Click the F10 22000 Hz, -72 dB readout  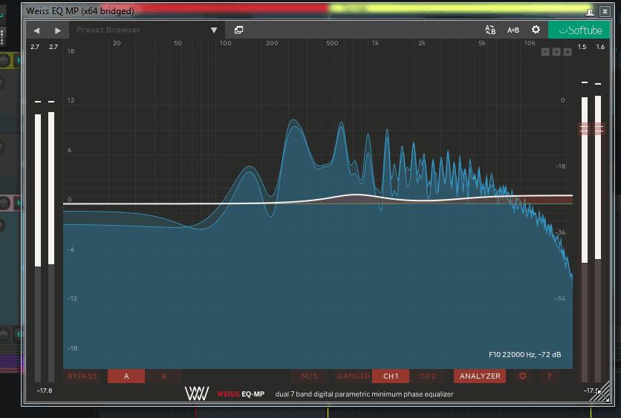(x=524, y=355)
